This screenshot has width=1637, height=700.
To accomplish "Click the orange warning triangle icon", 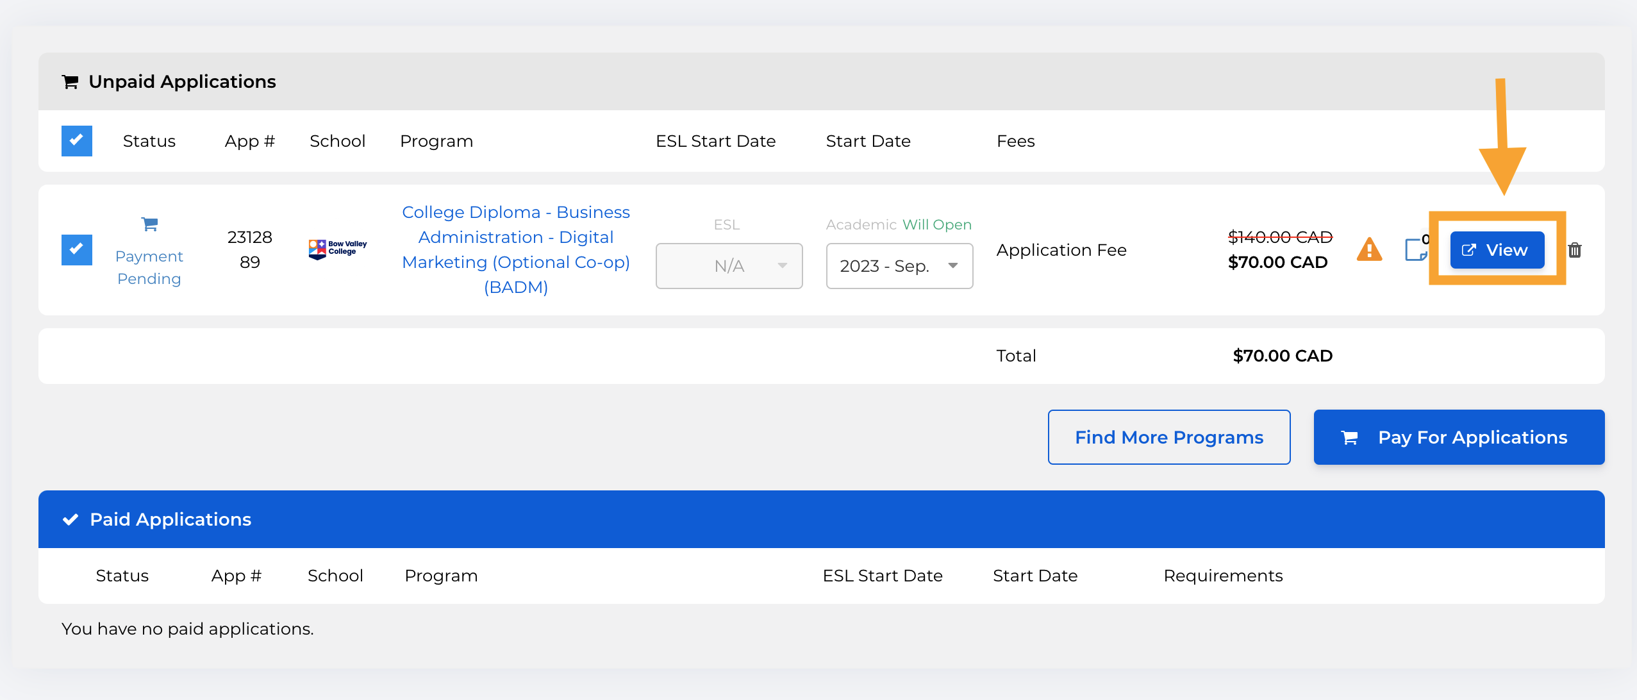I will pyautogui.click(x=1369, y=249).
